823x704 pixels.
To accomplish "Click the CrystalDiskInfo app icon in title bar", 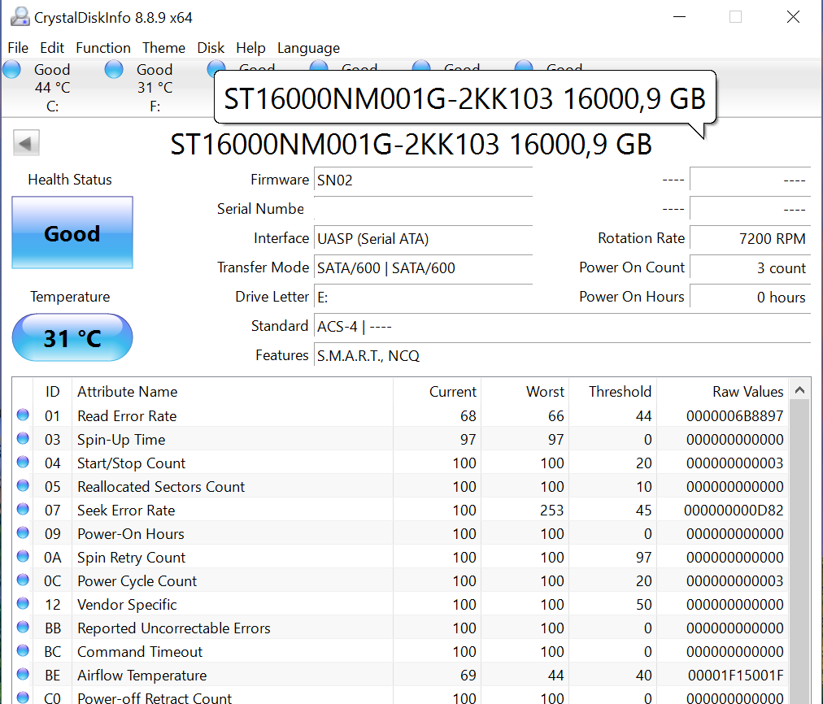I will coord(20,17).
